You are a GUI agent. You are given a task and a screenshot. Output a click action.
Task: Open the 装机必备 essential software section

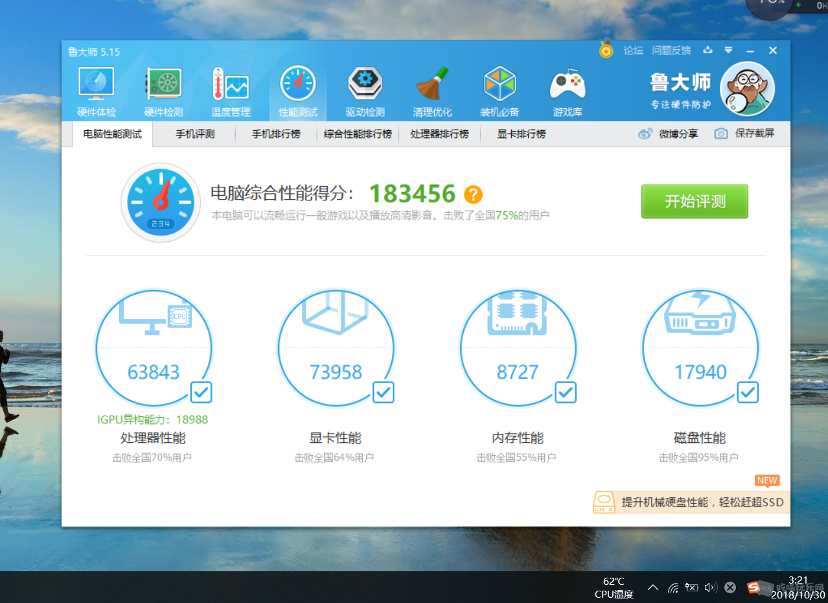(x=500, y=92)
